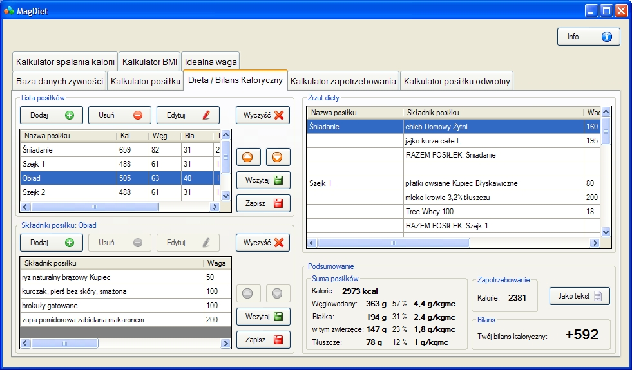
Task: Click the scroll-left arrow under Zrzut diety table
Action: (x=312, y=243)
